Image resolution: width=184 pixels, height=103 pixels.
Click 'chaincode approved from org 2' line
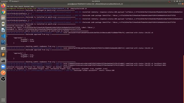click(x=38, y=50)
